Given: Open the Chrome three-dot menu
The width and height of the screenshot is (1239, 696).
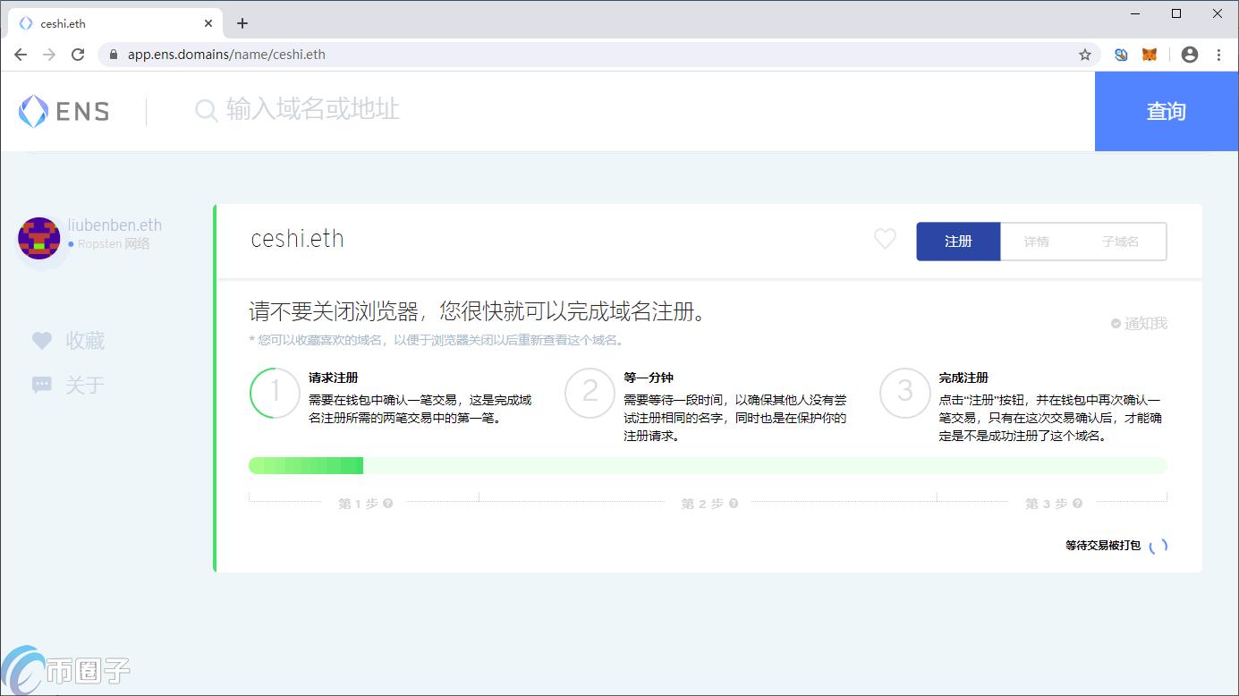Looking at the screenshot, I should click(x=1218, y=55).
